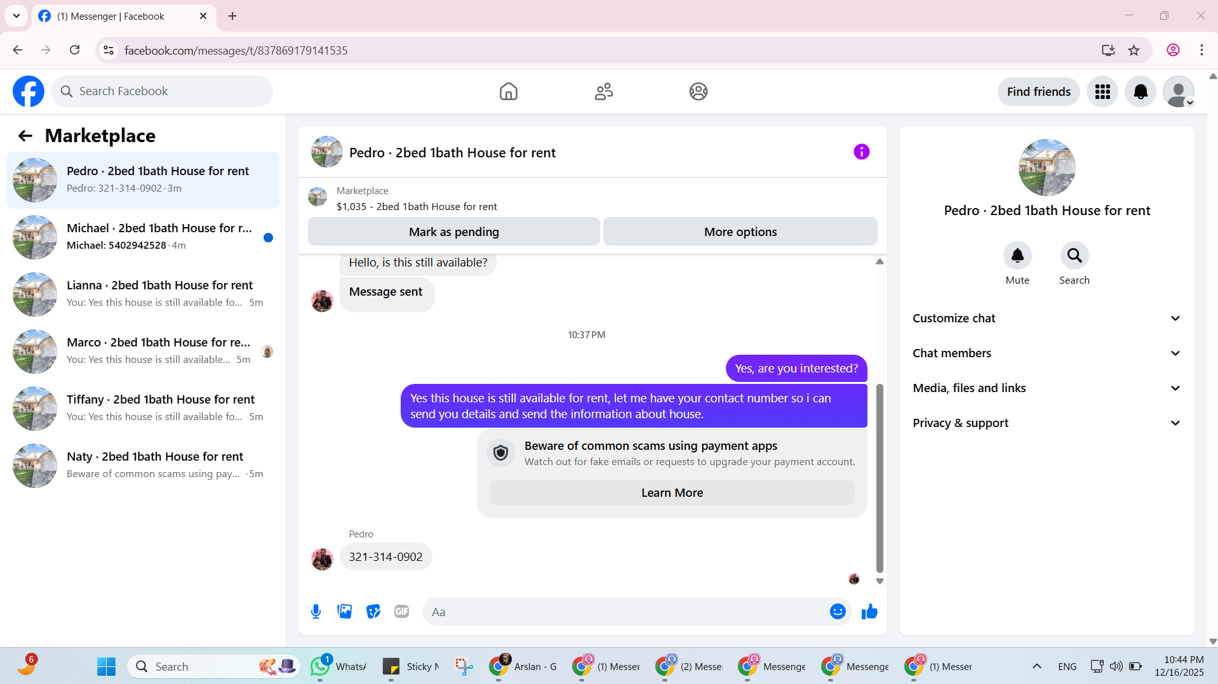Click taskbar Search box
Image resolution: width=1218 pixels, height=684 pixels.
213,666
